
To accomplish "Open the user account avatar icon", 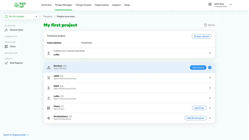I will tap(210, 4).
